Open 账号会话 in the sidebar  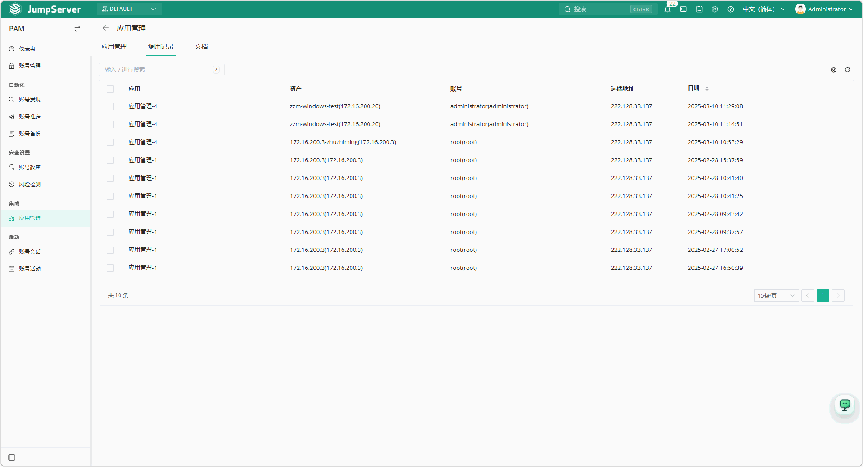coord(30,251)
